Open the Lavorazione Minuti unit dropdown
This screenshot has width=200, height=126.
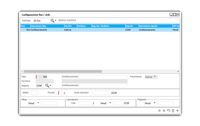(106, 103)
